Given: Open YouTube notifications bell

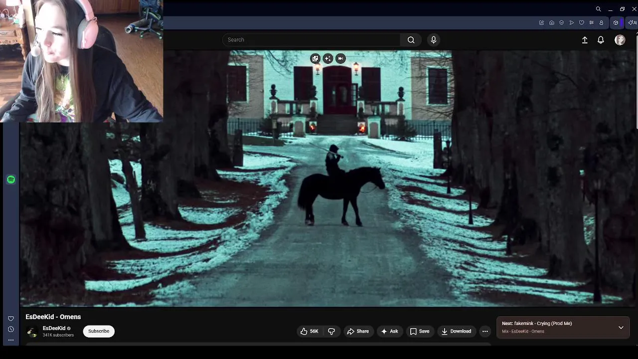Looking at the screenshot, I should tap(601, 40).
